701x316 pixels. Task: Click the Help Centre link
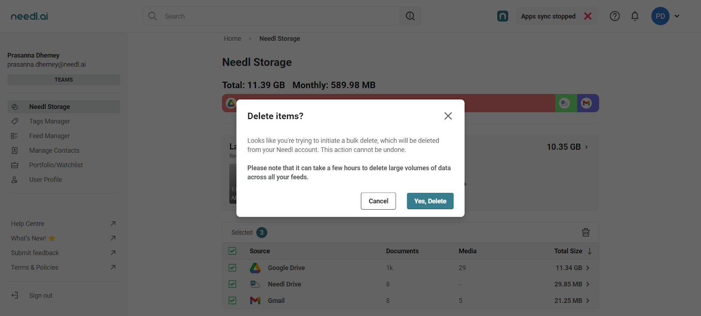(x=28, y=224)
